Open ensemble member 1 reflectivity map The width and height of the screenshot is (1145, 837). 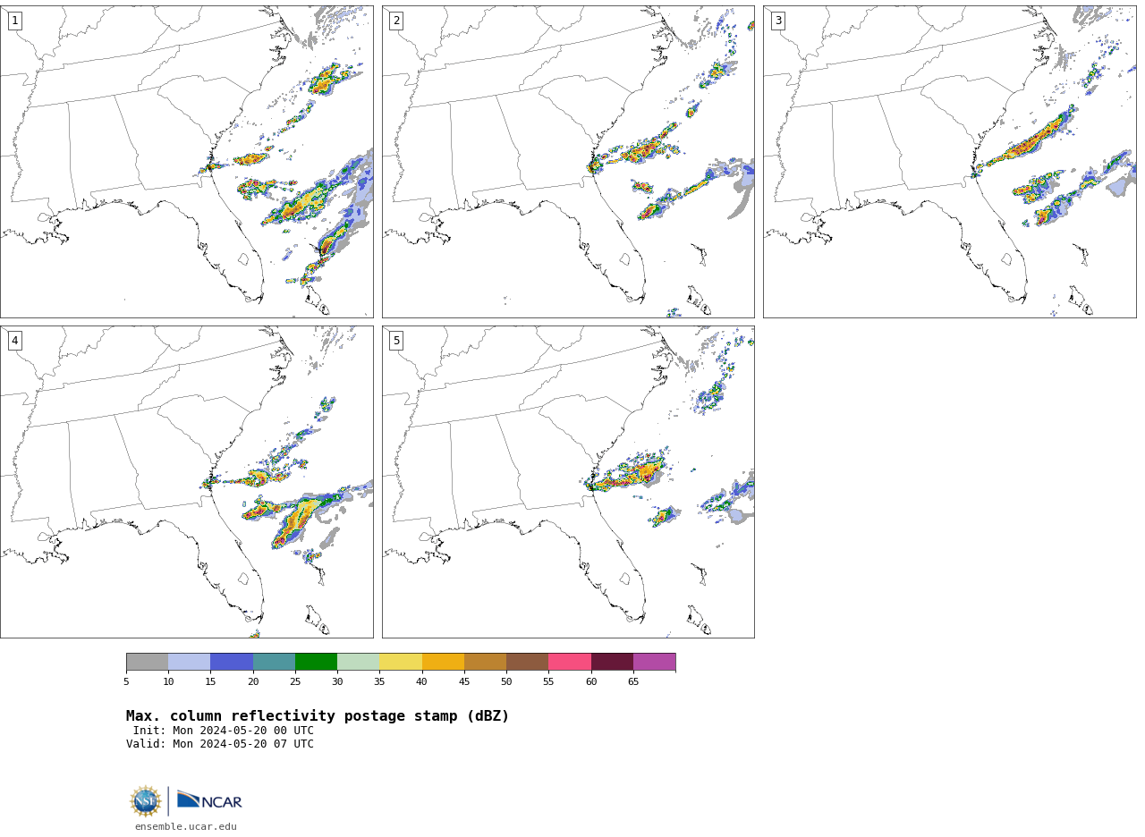click(x=187, y=162)
